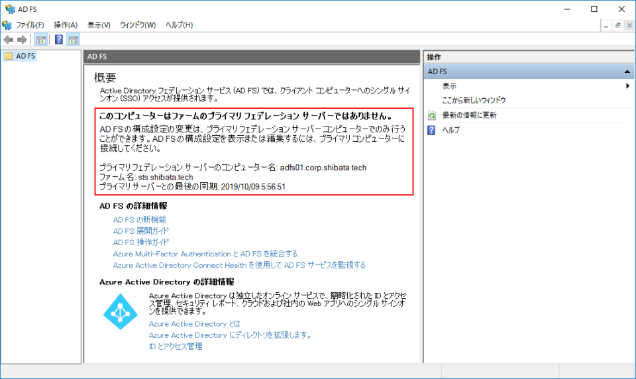636x379 pixels.
Task: Click the 操作 actions pane header
Action: pyautogui.click(x=529, y=57)
